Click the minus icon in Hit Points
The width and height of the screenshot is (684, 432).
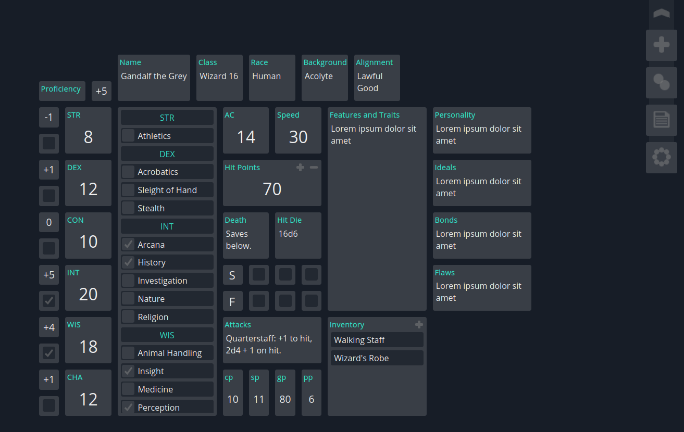point(314,168)
